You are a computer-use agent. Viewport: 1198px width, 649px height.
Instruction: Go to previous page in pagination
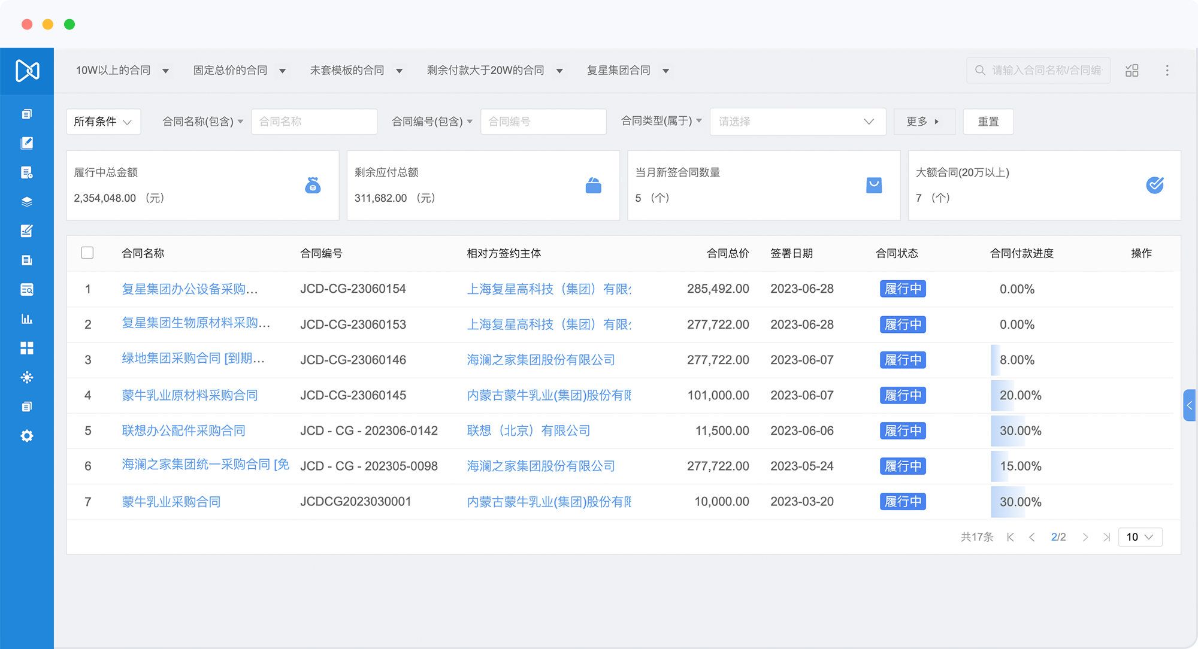[x=1031, y=537]
